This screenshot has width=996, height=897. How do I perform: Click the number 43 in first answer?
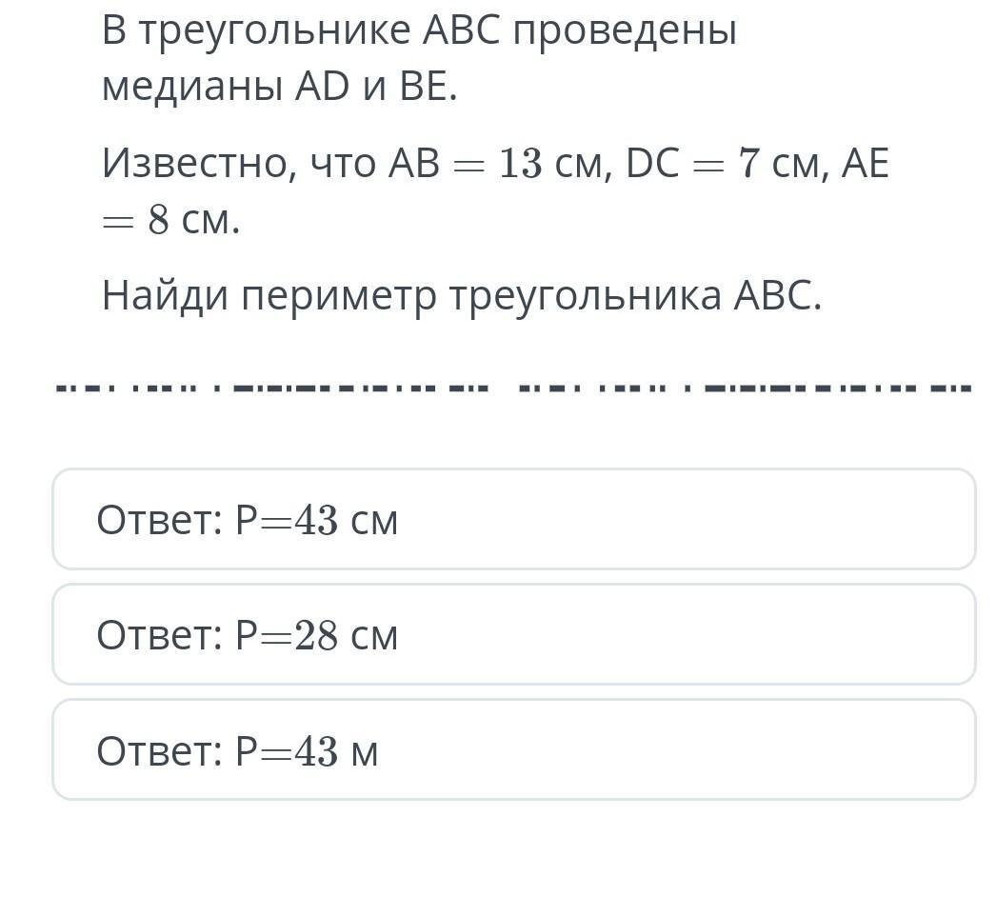click(x=316, y=521)
